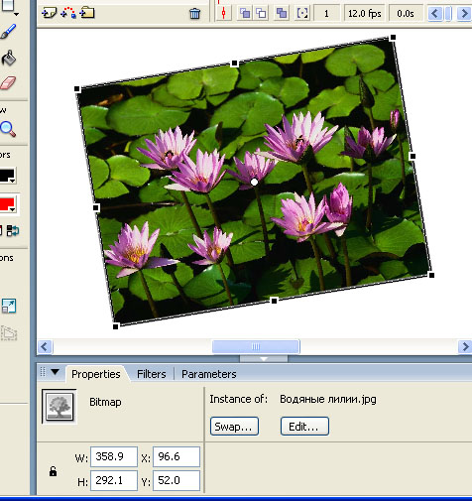Click stage scrollbar right arrow

point(465,346)
